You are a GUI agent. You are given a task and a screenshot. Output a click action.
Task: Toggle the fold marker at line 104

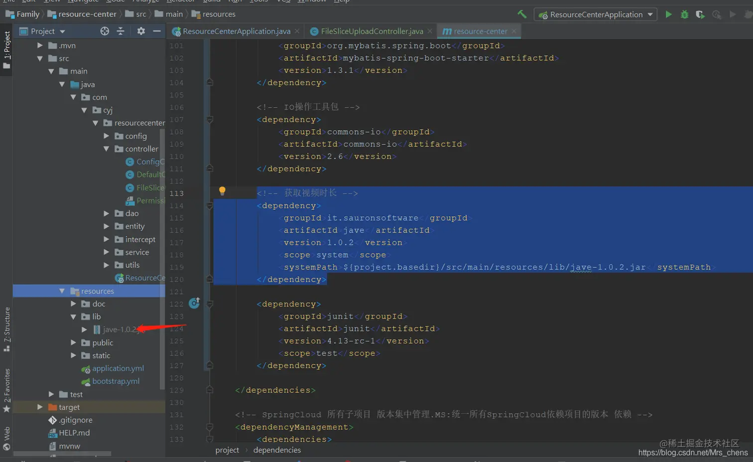coord(210,82)
